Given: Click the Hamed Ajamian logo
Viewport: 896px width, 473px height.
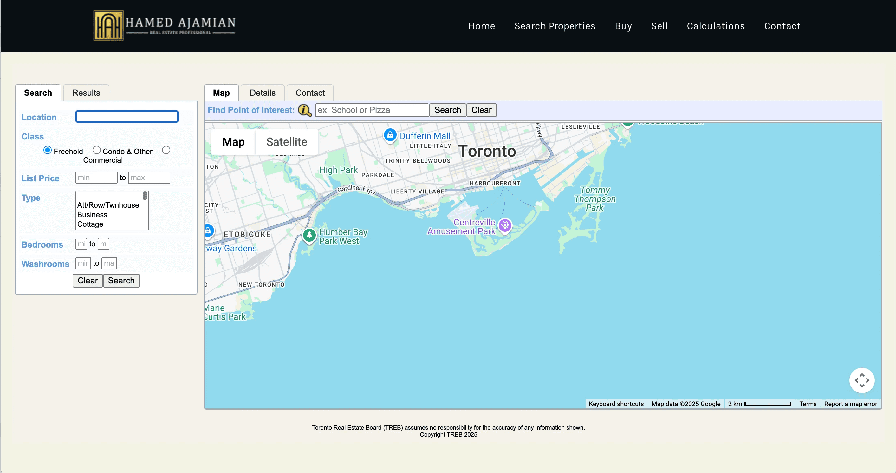Looking at the screenshot, I should click(164, 25).
